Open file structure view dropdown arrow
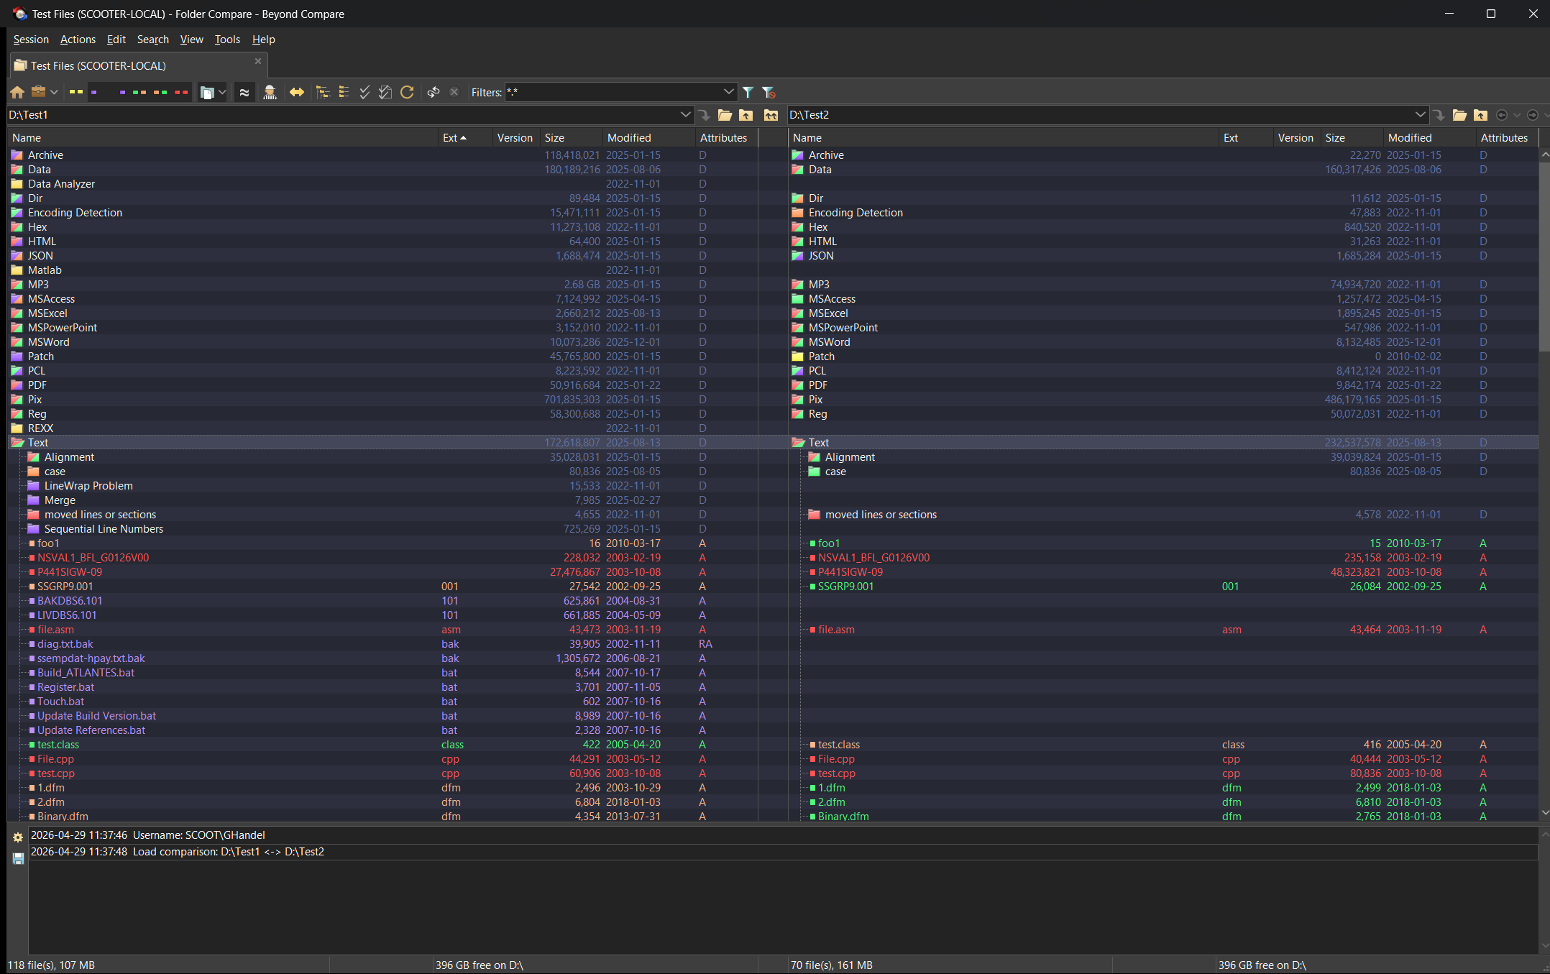This screenshot has height=974, width=1550. click(222, 92)
